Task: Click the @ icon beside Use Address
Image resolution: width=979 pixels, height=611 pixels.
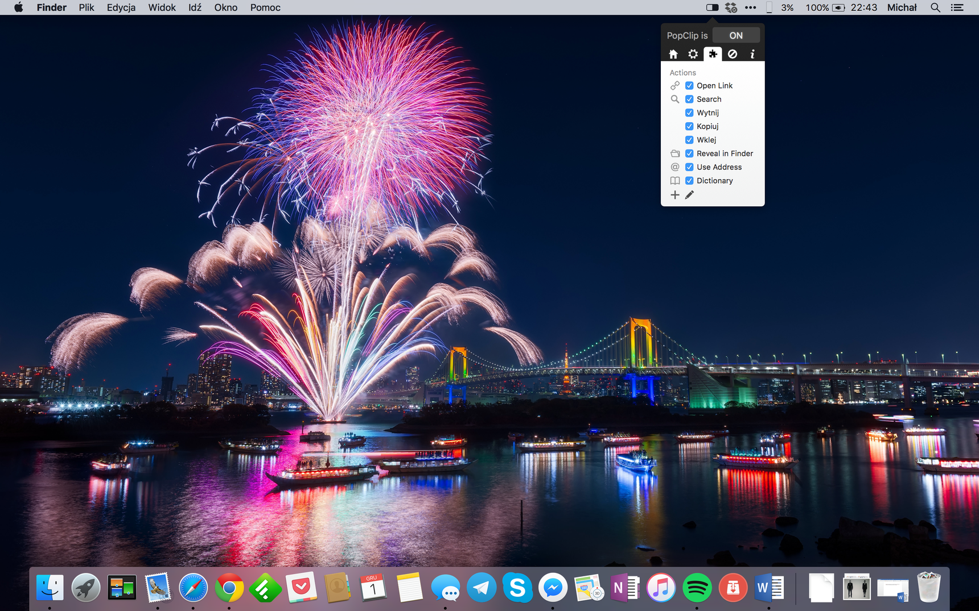Action: [x=675, y=167]
